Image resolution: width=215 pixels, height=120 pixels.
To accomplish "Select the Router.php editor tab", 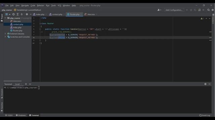I will point(75,14).
